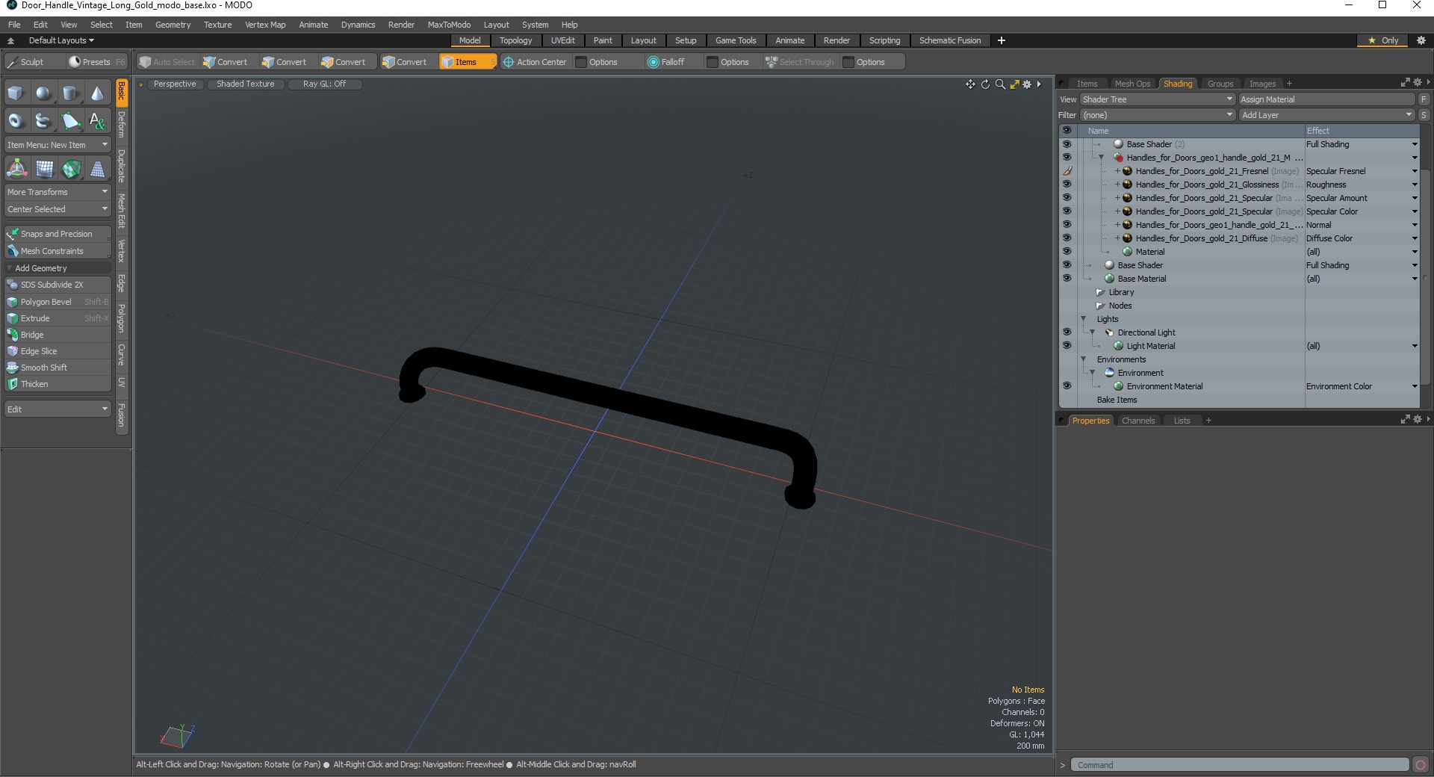Toggle visibility of Handles_for_Doors_geo1_handle_gold_21_M group

click(x=1067, y=158)
